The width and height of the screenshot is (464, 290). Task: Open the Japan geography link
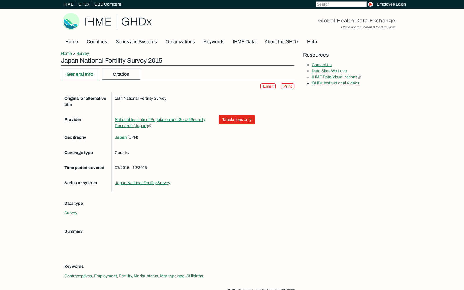[121, 137]
